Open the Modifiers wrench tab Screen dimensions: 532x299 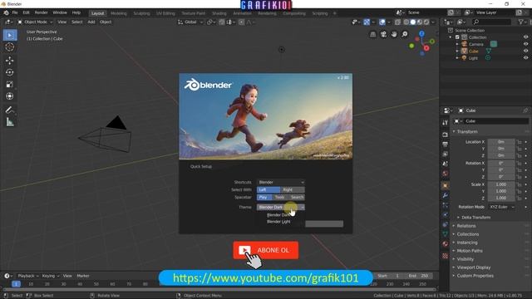[446, 195]
